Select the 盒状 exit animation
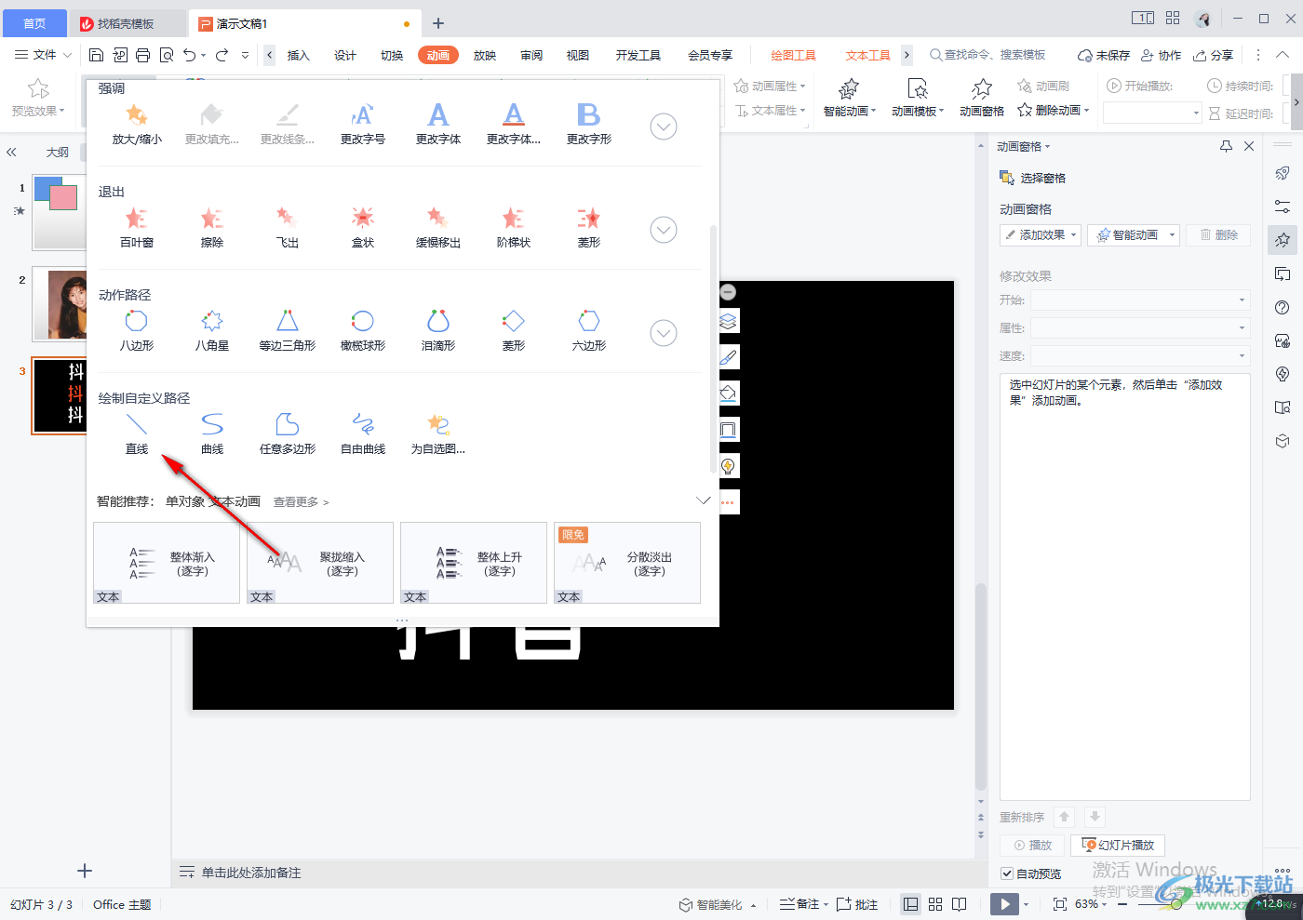 pyautogui.click(x=363, y=228)
